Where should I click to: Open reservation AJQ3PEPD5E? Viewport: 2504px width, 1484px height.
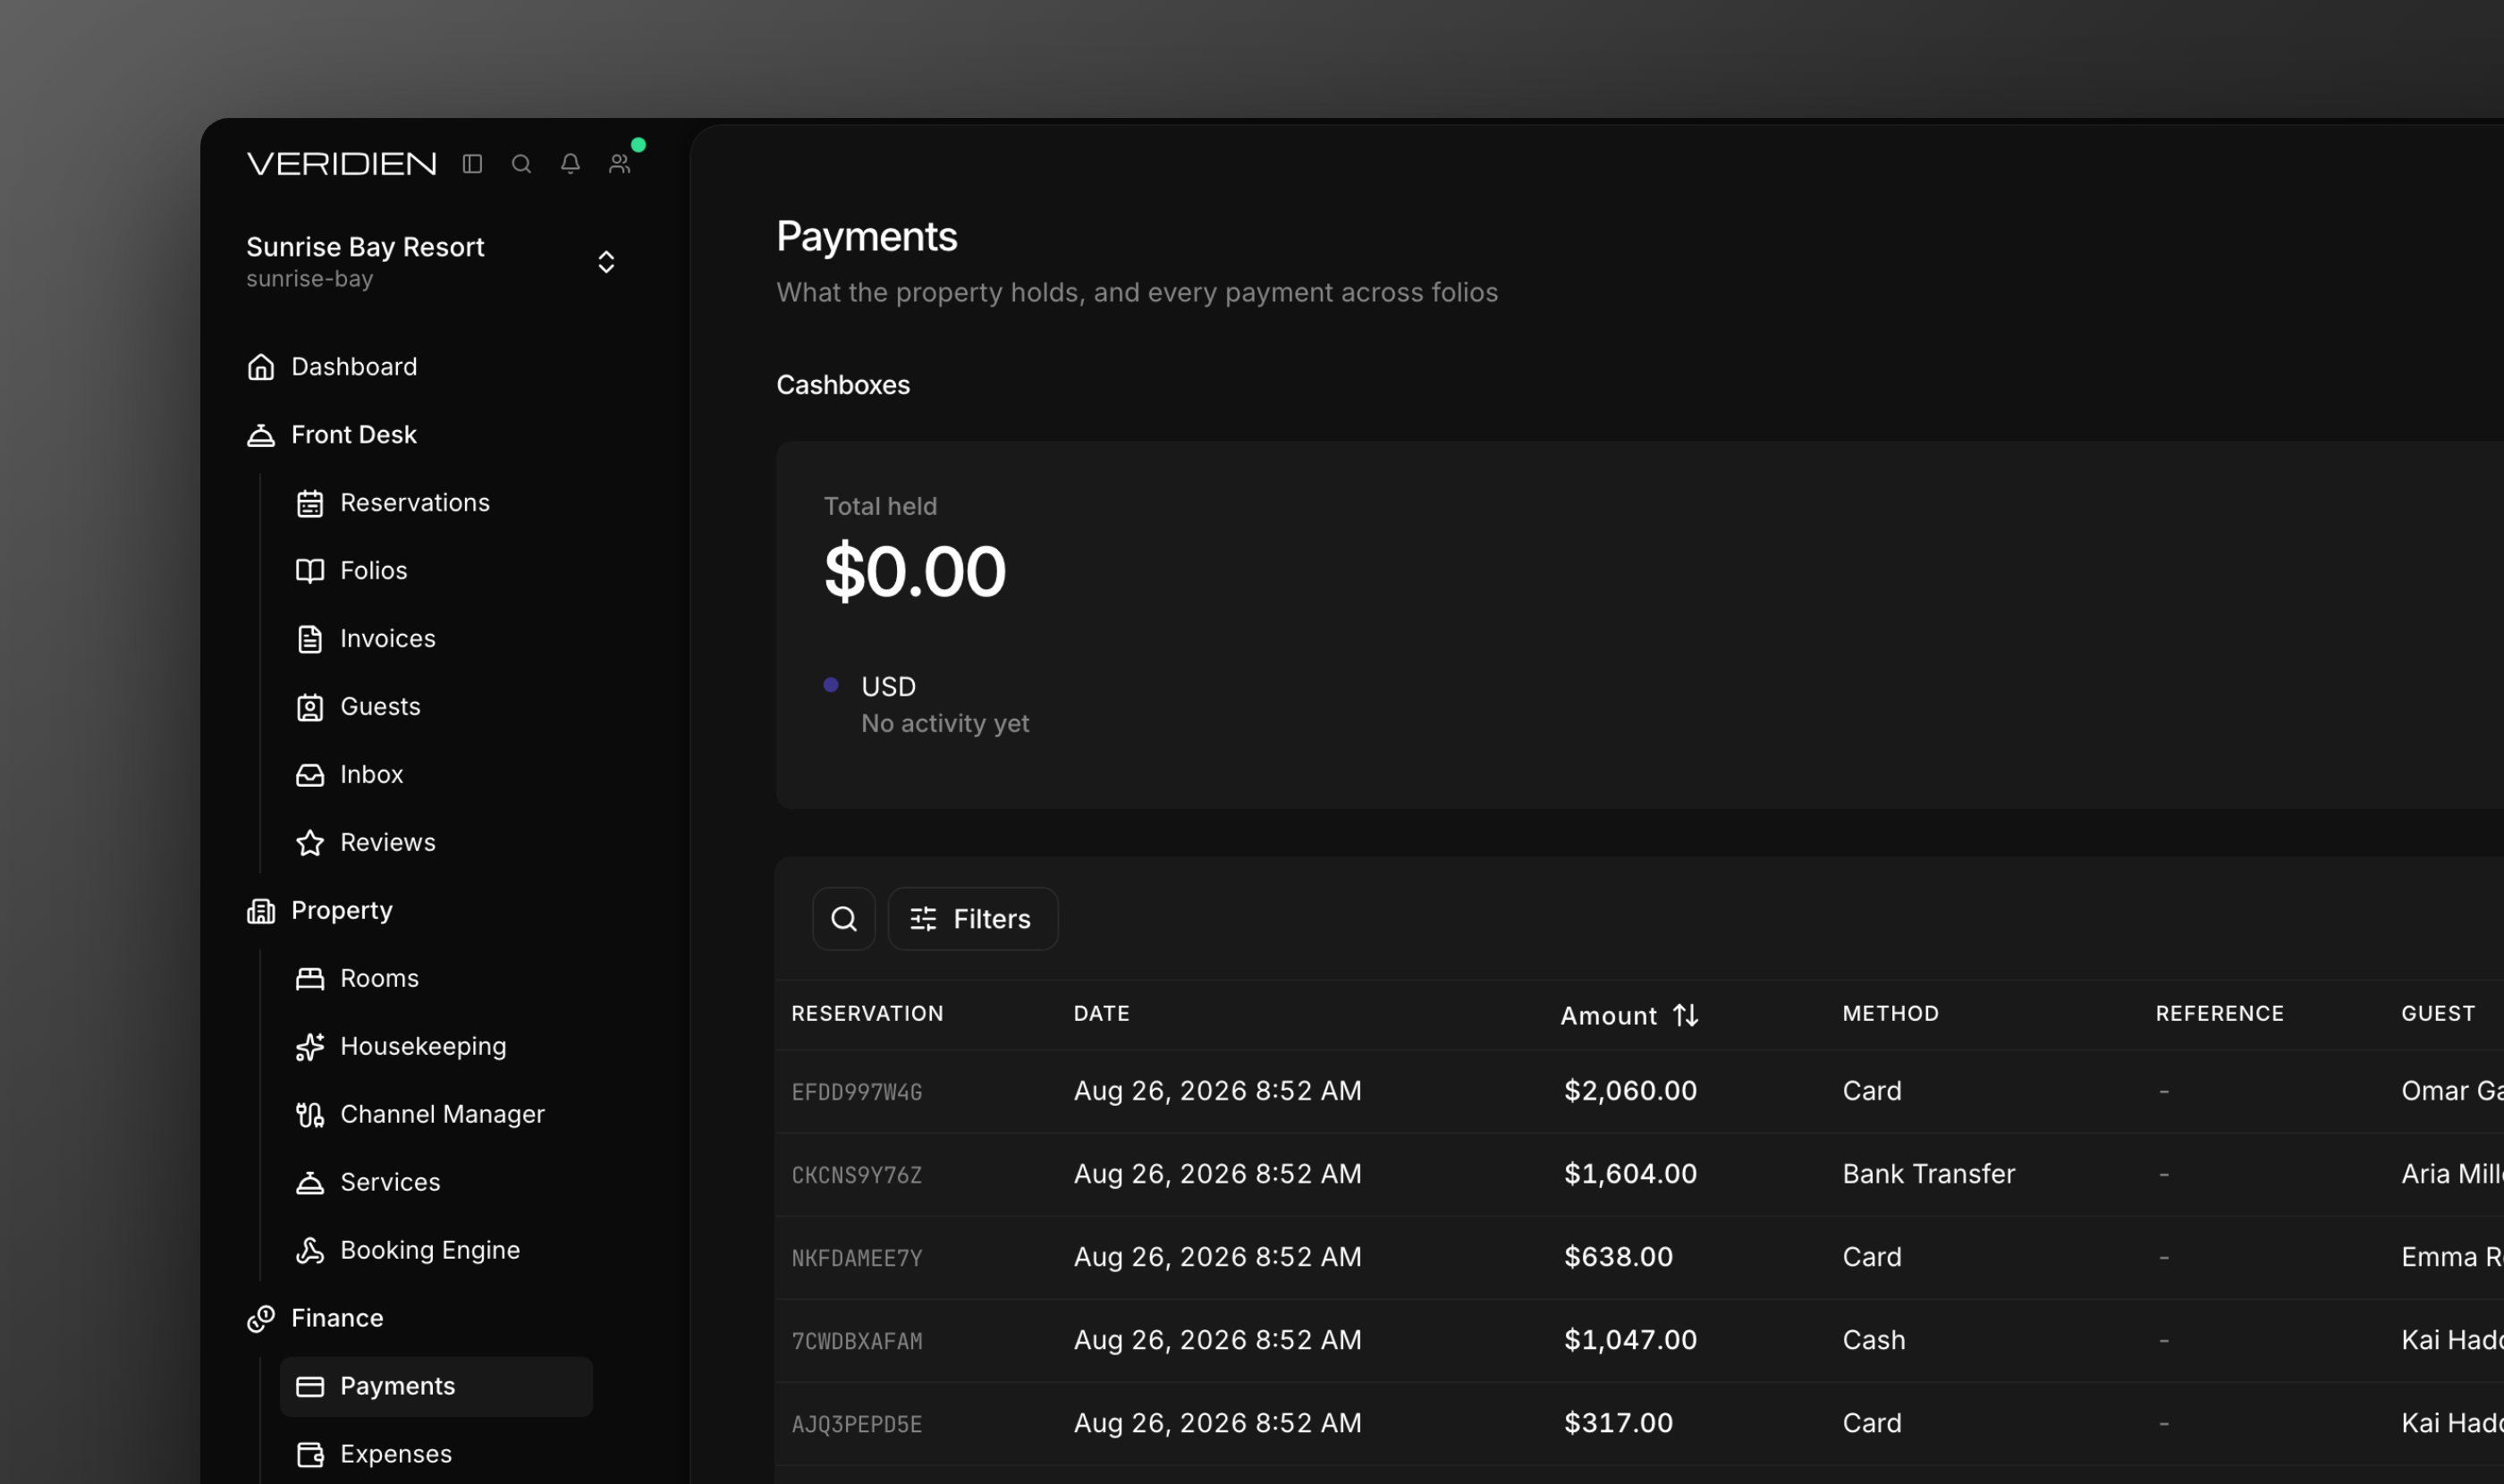click(x=858, y=1424)
